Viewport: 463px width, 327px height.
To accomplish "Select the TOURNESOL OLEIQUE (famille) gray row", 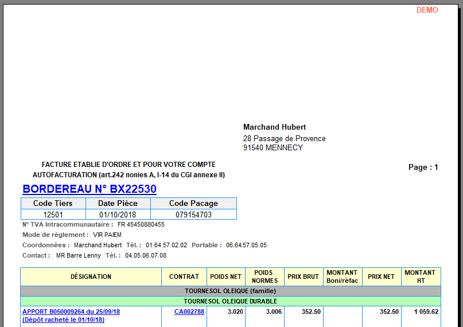I will [231, 291].
